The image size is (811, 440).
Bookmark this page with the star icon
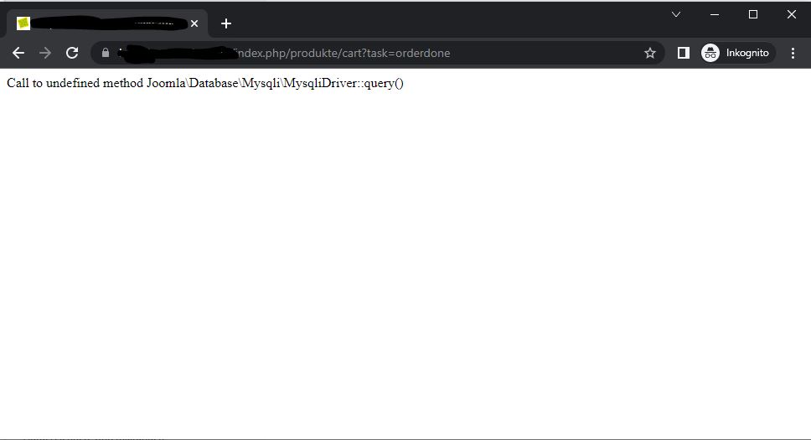point(649,53)
